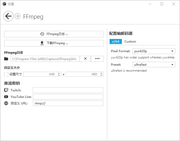Open the FFmpeg日志 log button
The height and width of the screenshot is (141, 180).
[54, 34]
